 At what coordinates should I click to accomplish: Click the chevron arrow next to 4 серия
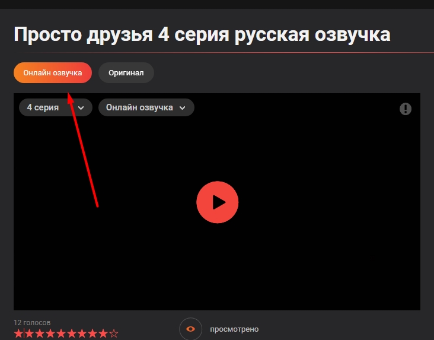[81, 108]
